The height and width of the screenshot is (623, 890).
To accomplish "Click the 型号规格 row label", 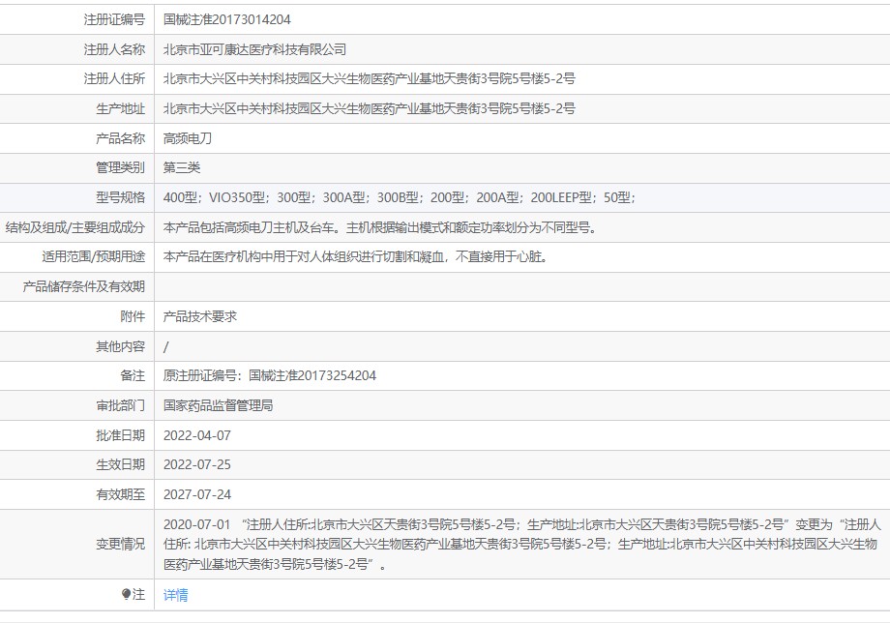I will tap(120, 197).
